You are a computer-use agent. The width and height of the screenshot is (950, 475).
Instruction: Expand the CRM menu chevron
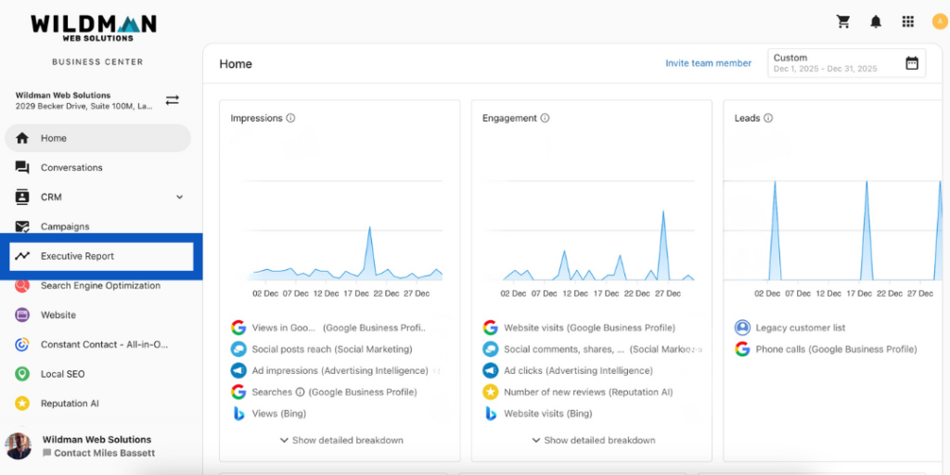point(179,197)
